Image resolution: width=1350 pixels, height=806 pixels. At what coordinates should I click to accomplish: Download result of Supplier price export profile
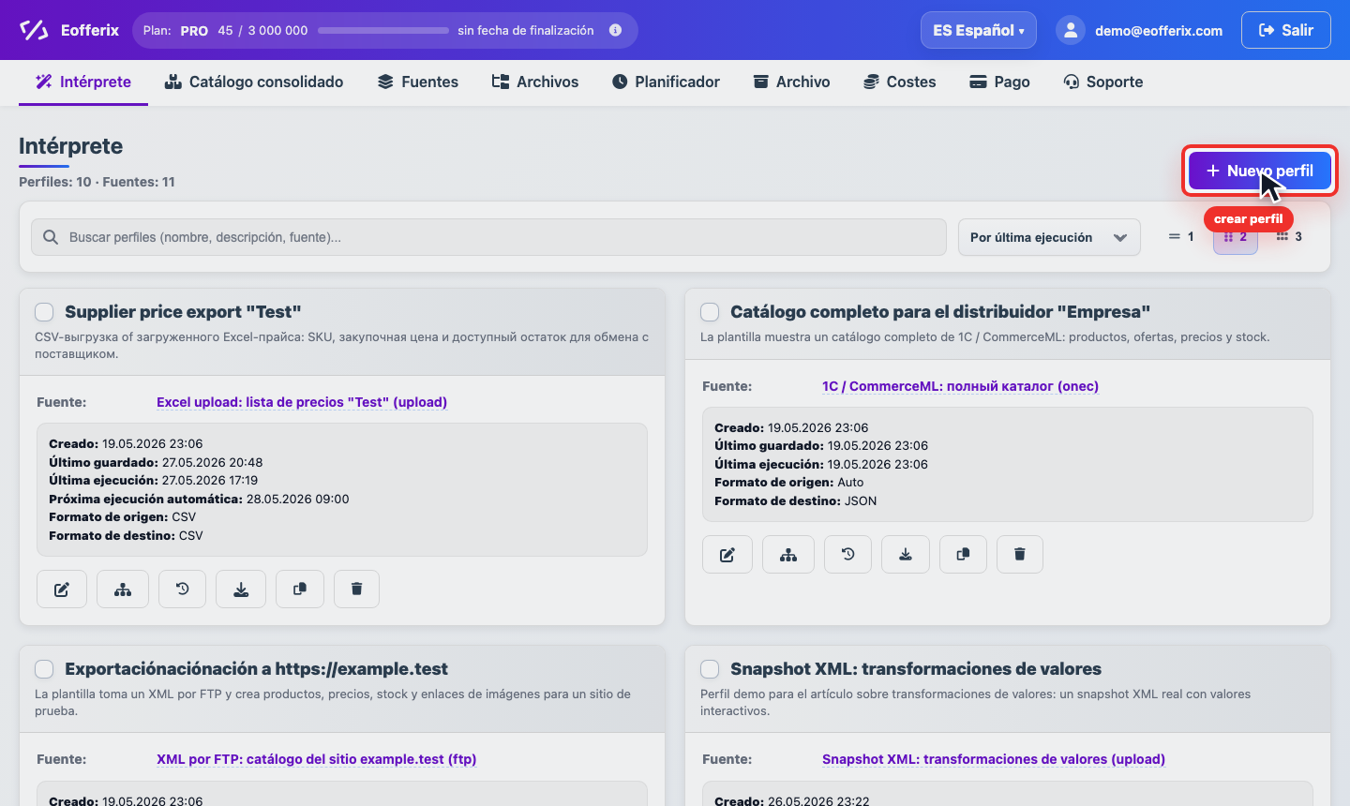pyautogui.click(x=241, y=590)
